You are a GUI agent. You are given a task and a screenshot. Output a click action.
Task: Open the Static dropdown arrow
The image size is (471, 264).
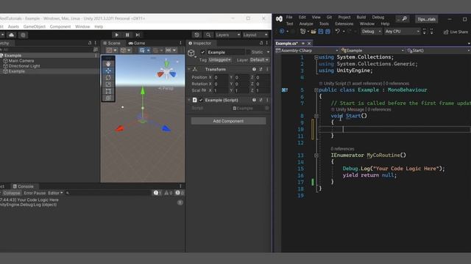[268, 52]
